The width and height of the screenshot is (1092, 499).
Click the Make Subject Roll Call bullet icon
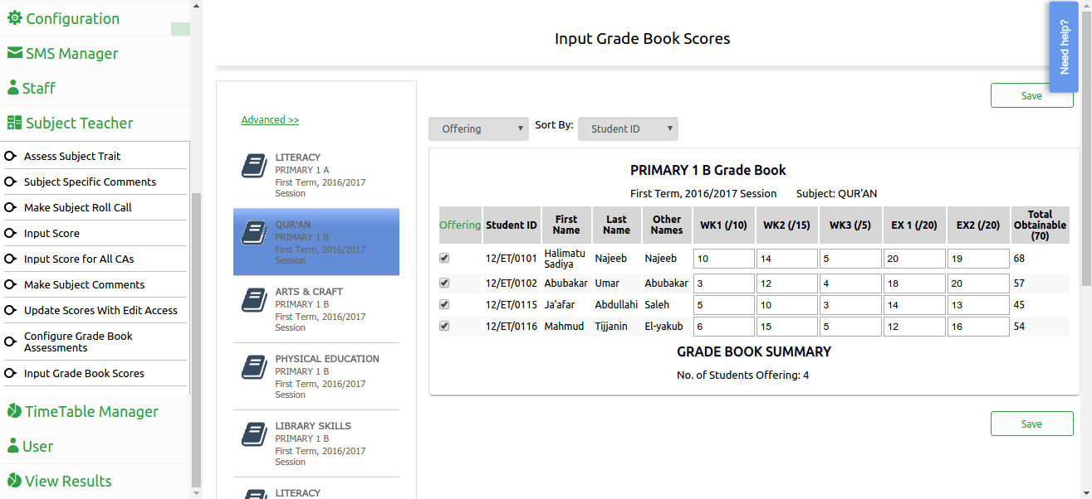click(x=11, y=207)
